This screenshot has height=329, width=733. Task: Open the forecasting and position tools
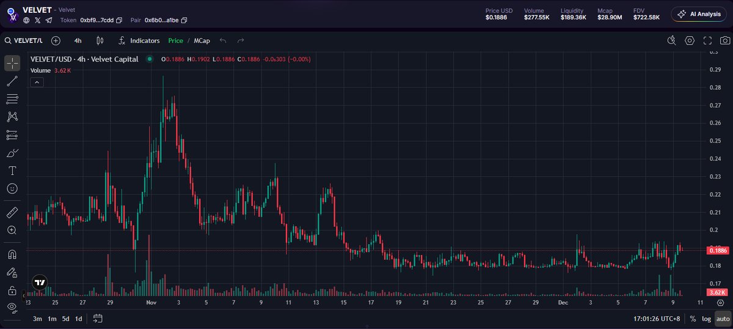12,135
